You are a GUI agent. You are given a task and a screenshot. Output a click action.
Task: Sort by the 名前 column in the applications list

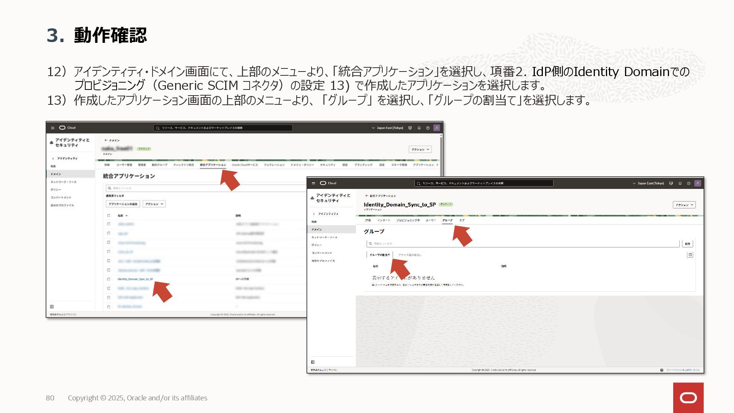click(x=122, y=216)
